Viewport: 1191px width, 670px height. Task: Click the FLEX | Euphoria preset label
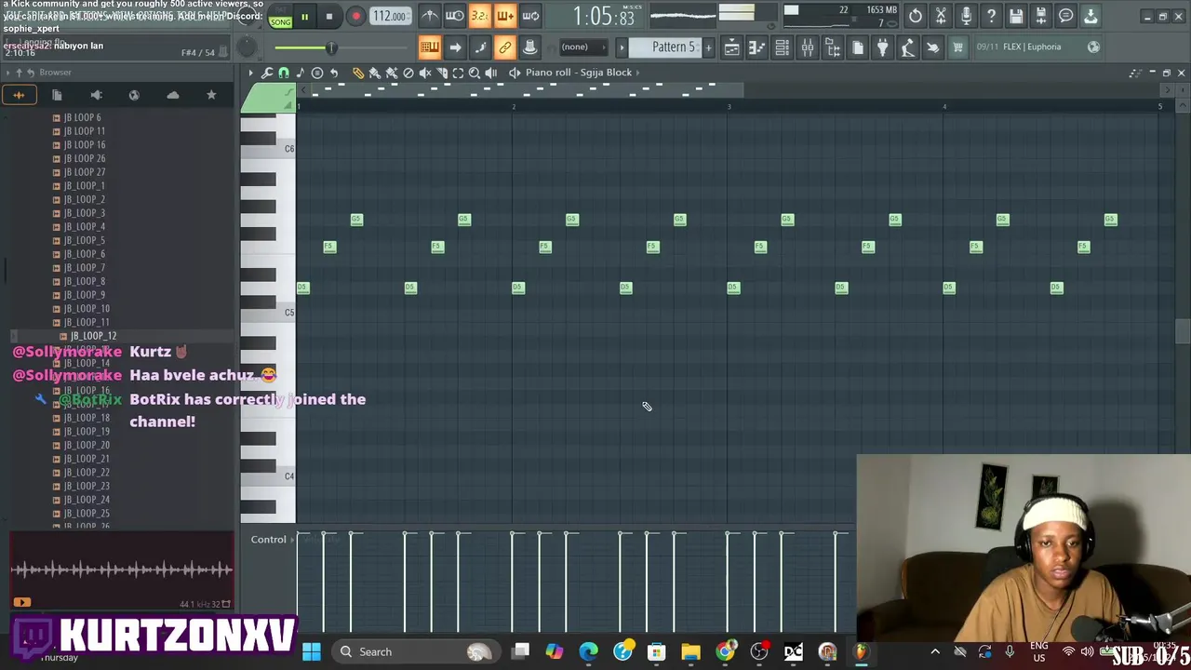coord(1031,47)
